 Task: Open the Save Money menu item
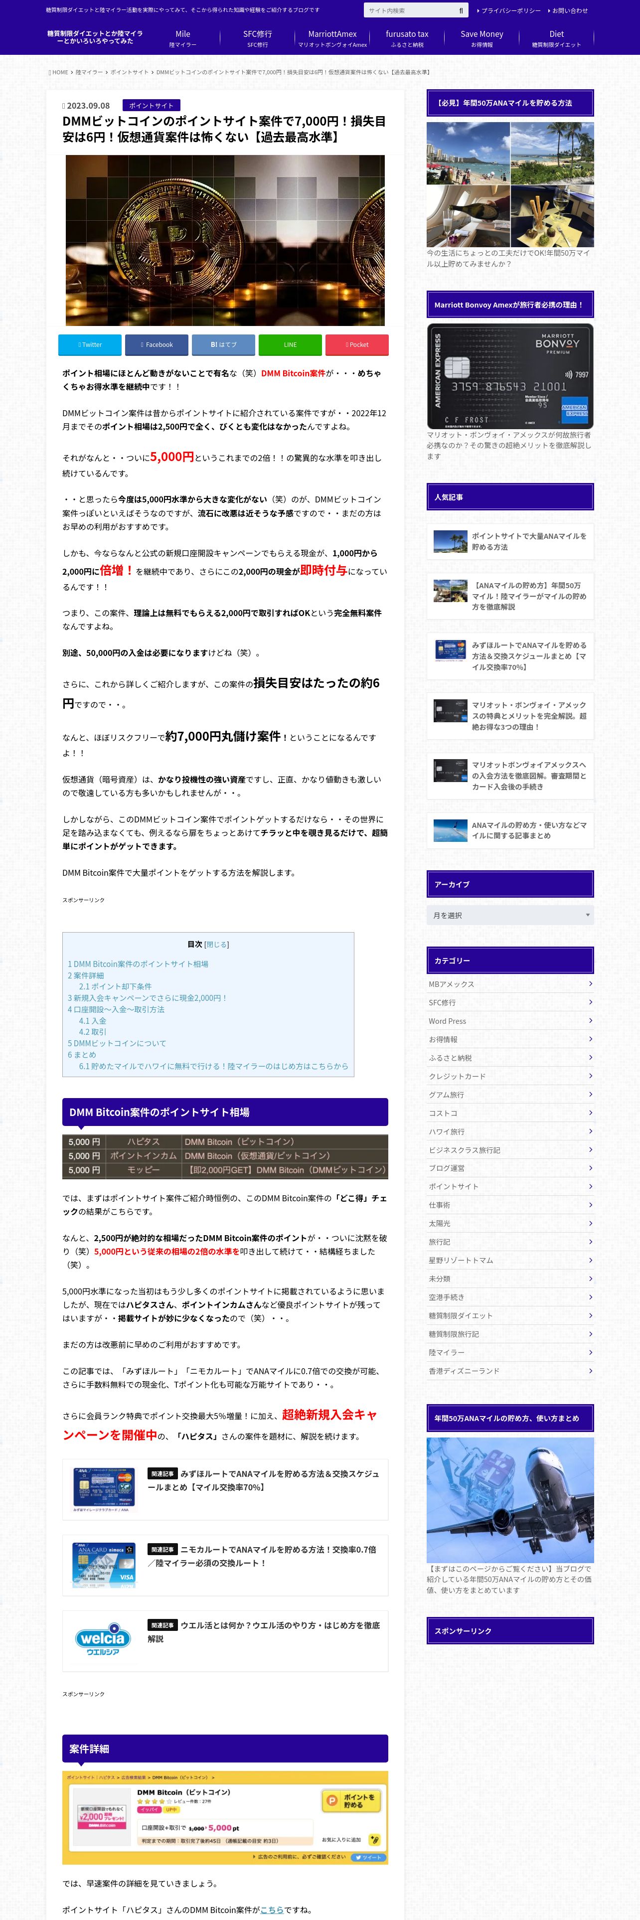(481, 39)
